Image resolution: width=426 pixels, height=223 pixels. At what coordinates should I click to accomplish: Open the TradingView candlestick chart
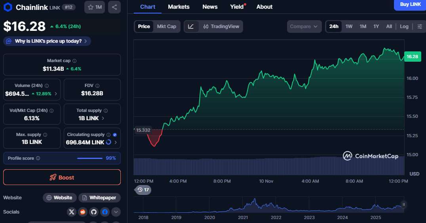(221, 26)
